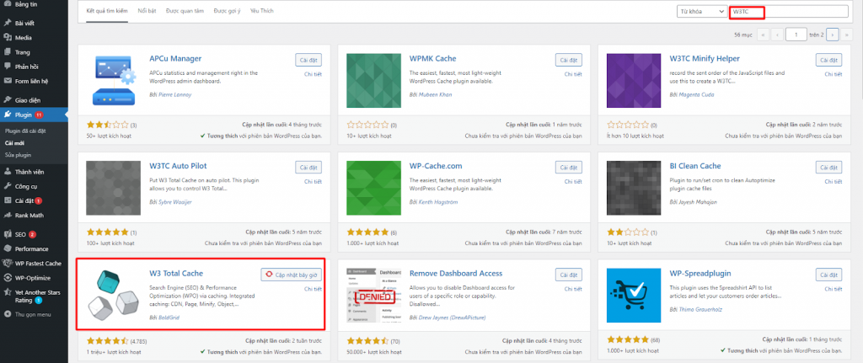Install the WP-Cache.com plugin
863x363 pixels.
[569, 168]
